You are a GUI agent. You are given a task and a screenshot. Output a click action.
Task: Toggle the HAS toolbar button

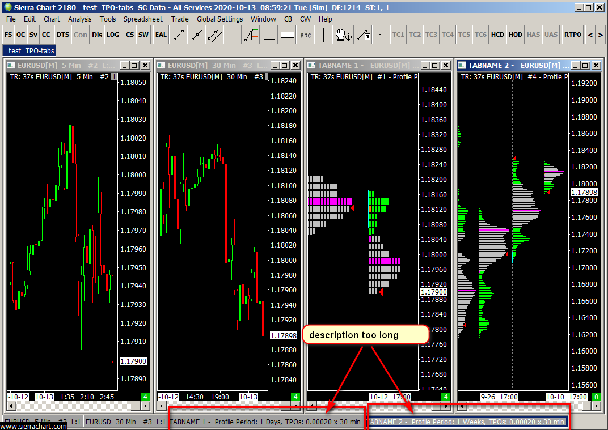[x=534, y=35]
